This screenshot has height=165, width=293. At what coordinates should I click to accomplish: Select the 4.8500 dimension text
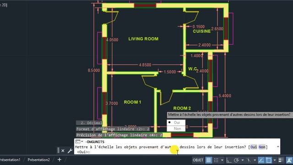coord(145,65)
